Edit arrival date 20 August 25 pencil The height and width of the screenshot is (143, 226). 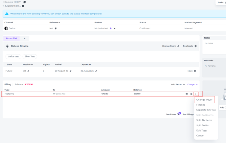tap(71, 71)
